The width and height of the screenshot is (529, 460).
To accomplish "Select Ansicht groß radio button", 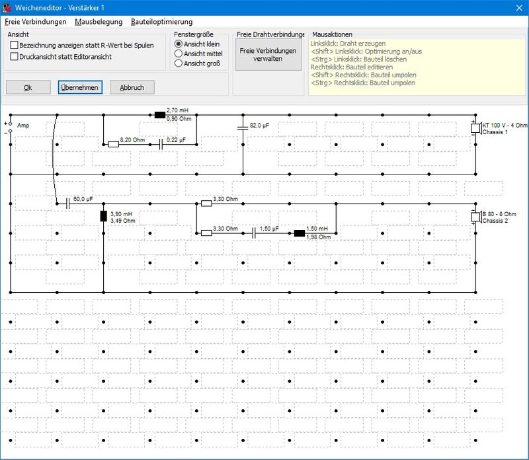I will pos(179,63).
